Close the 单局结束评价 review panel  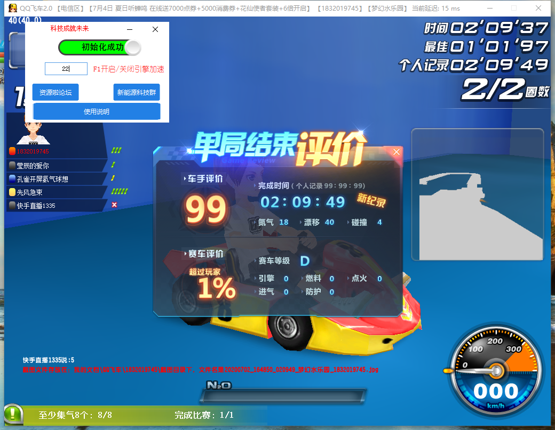(x=397, y=152)
